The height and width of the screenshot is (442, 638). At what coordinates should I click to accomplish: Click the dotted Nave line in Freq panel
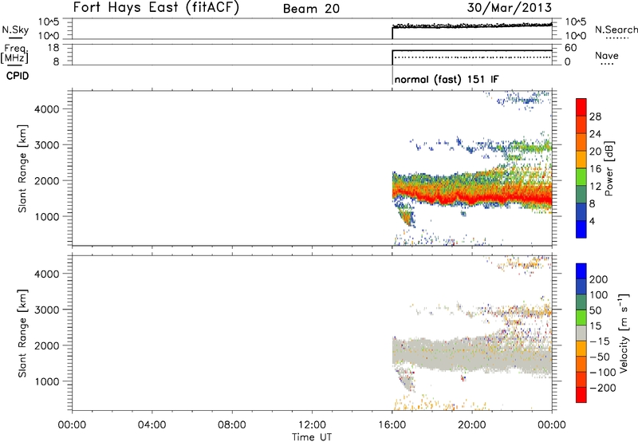(x=472, y=57)
